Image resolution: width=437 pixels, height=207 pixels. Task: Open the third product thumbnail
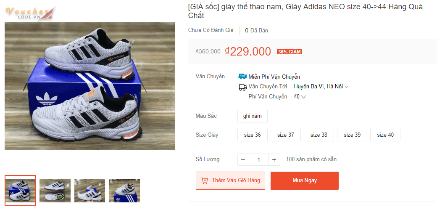click(x=90, y=190)
